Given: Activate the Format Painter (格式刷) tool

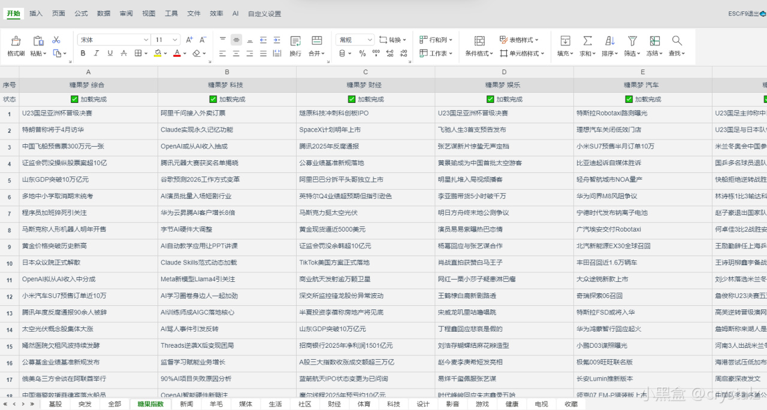Looking at the screenshot, I should [x=16, y=46].
